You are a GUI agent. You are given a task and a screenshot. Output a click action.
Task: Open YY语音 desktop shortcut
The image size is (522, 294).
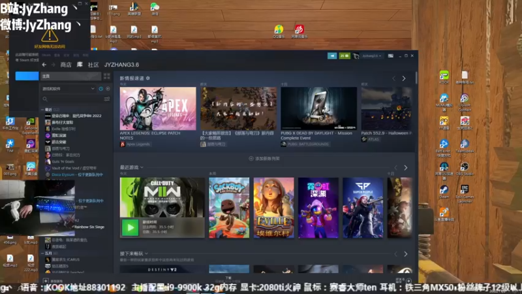(x=444, y=123)
